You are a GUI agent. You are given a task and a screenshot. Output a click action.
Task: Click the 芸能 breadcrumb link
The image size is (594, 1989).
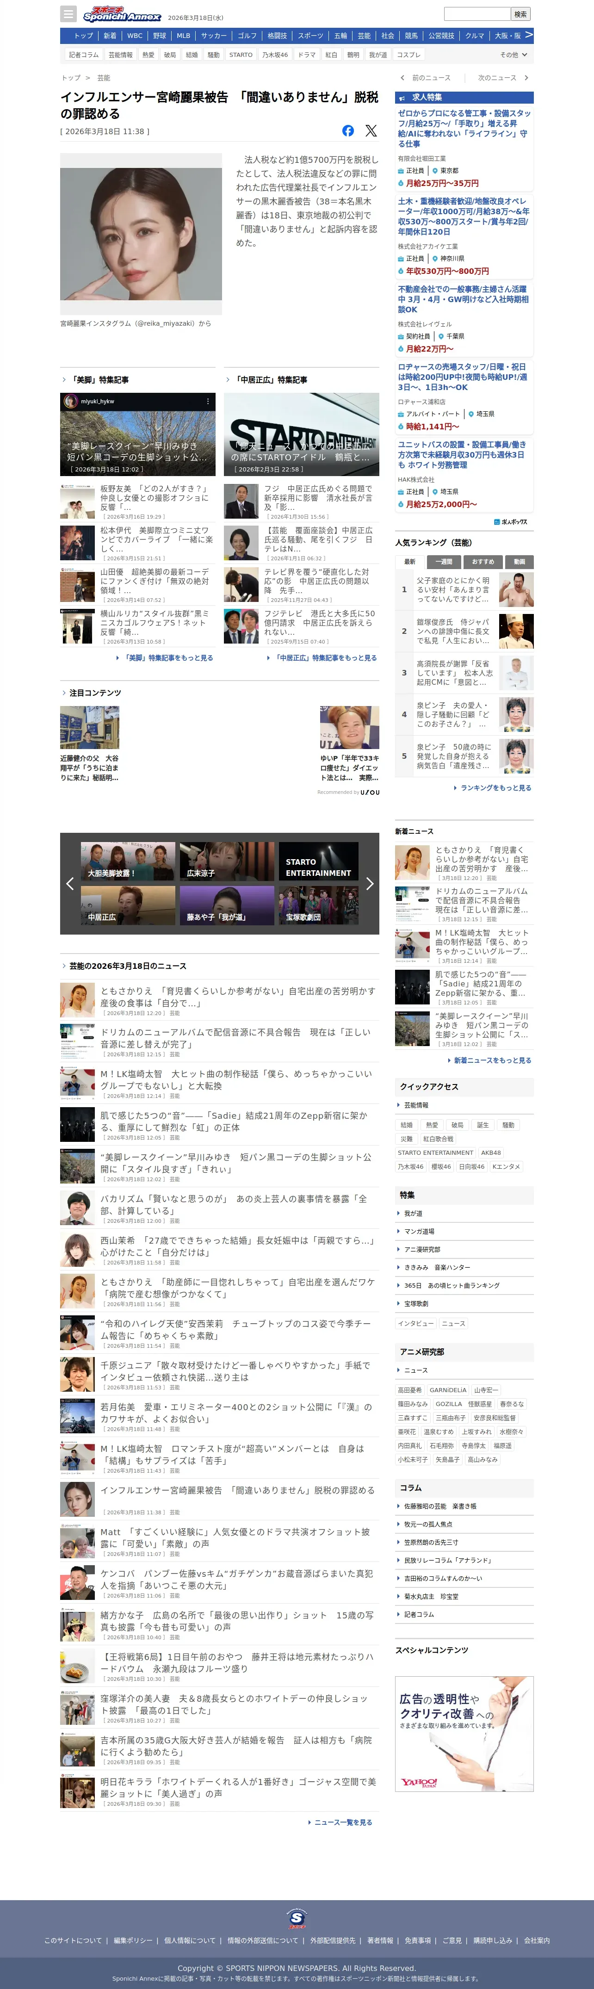click(x=104, y=78)
